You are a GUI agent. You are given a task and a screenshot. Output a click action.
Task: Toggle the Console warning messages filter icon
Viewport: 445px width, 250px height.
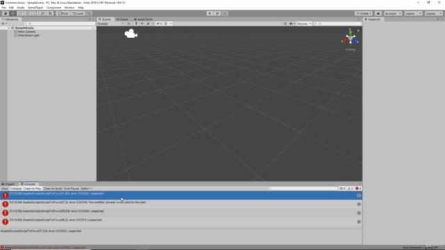click(x=350, y=188)
